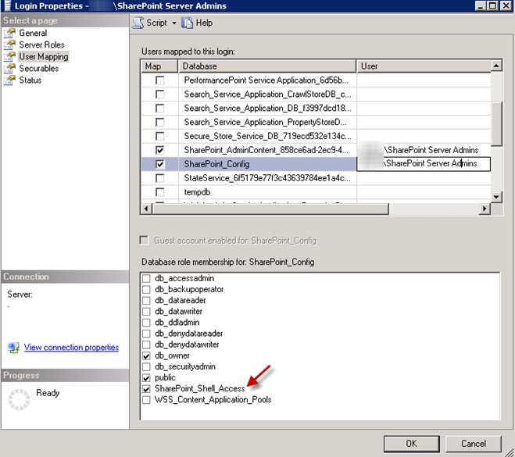This screenshot has height=457, width=515.
Task: Toggle the public role checkbox
Action: pos(146,378)
